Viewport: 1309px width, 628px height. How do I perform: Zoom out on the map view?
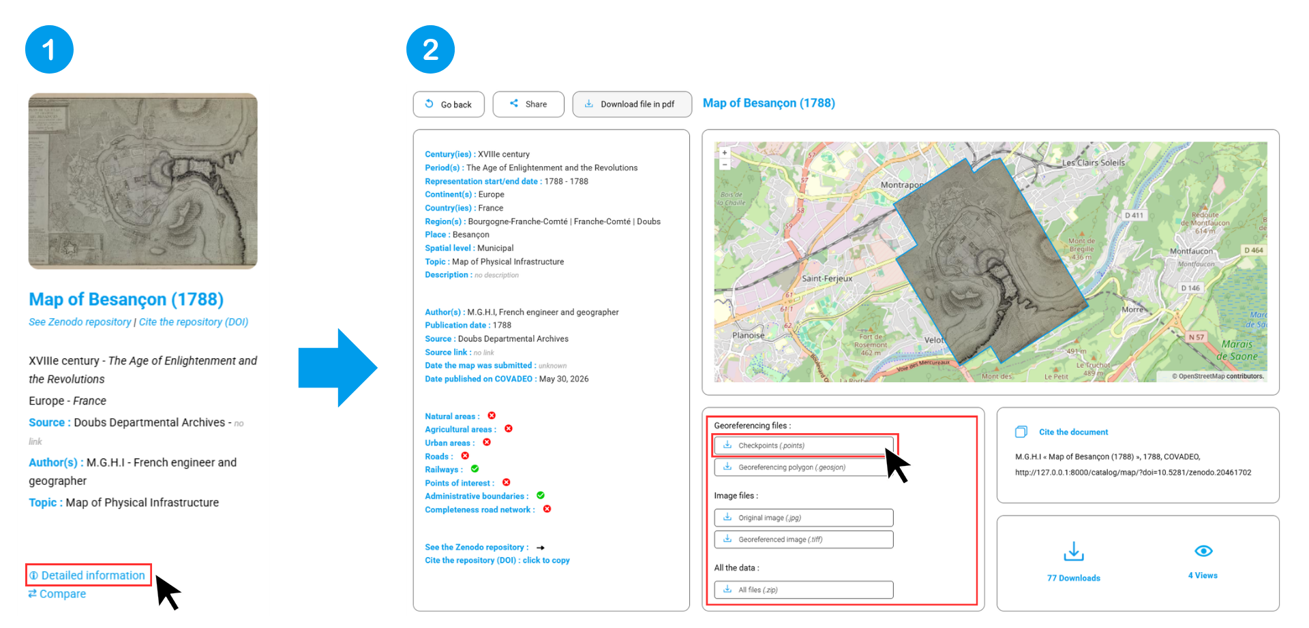725,164
